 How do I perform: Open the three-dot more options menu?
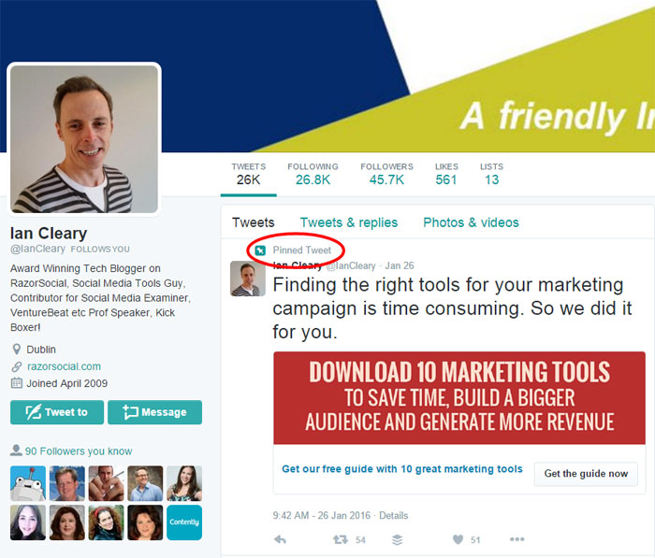click(517, 539)
